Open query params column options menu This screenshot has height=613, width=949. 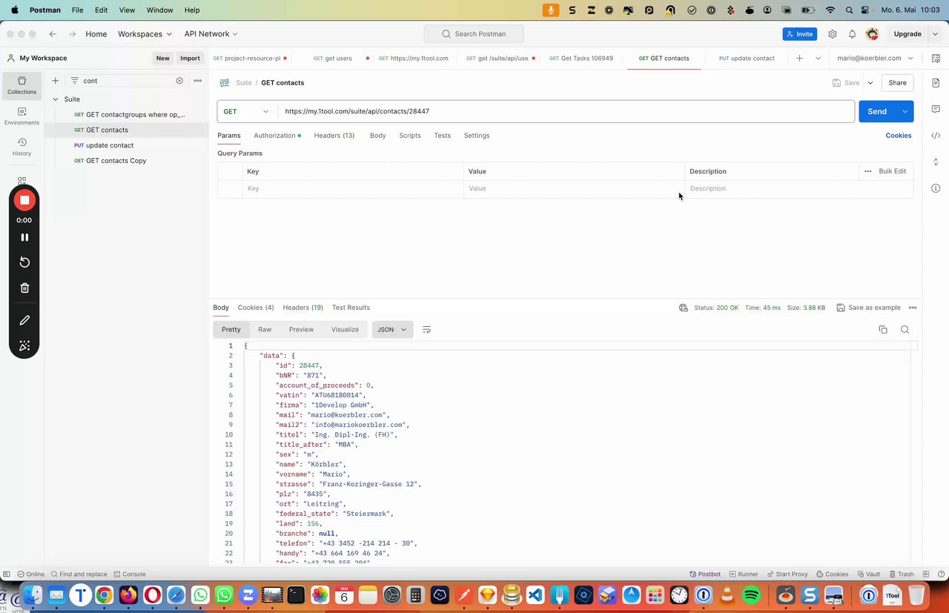click(x=867, y=171)
